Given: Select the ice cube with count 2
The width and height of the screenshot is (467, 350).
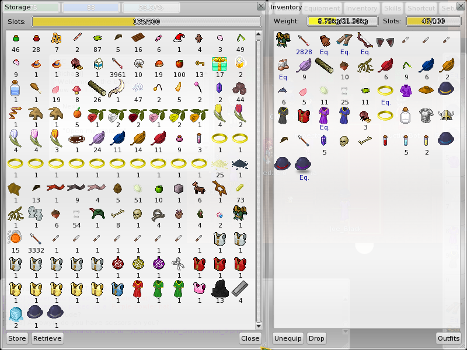Looking at the screenshot, I should pyautogui.click(x=16, y=314).
